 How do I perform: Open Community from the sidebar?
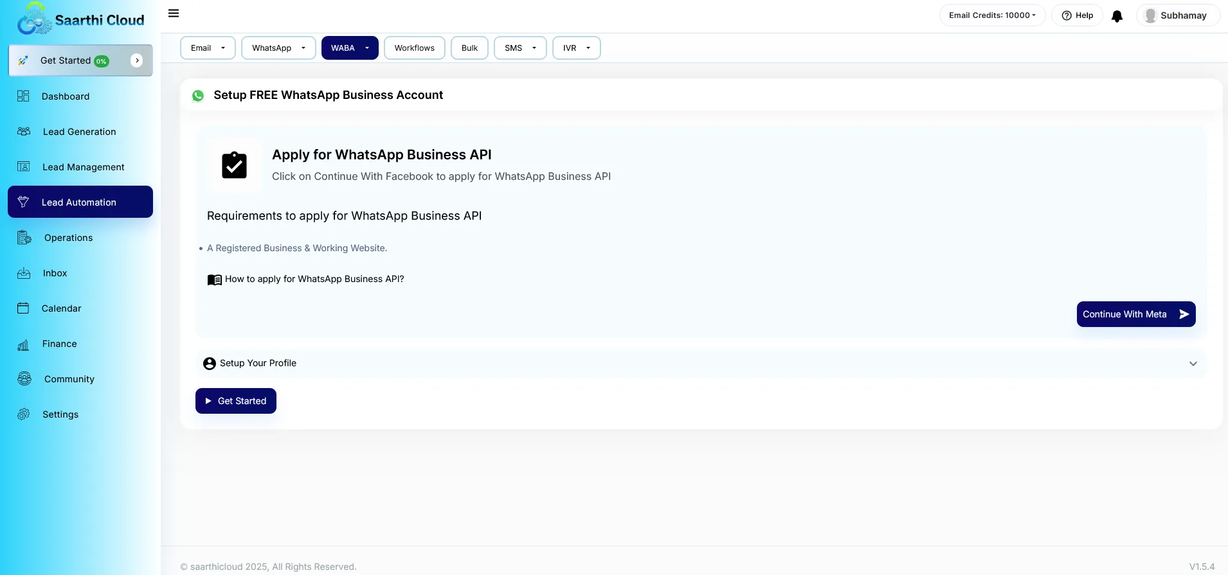[69, 379]
